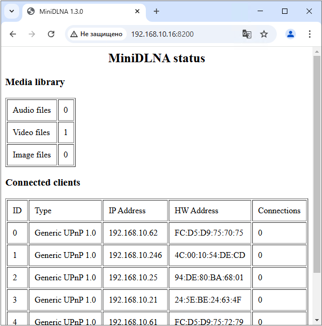
Task: Click the forward navigation arrow
Action: tap(32, 34)
